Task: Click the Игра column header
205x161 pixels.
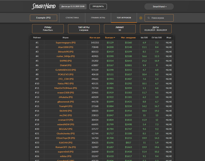Action: tap(169, 38)
